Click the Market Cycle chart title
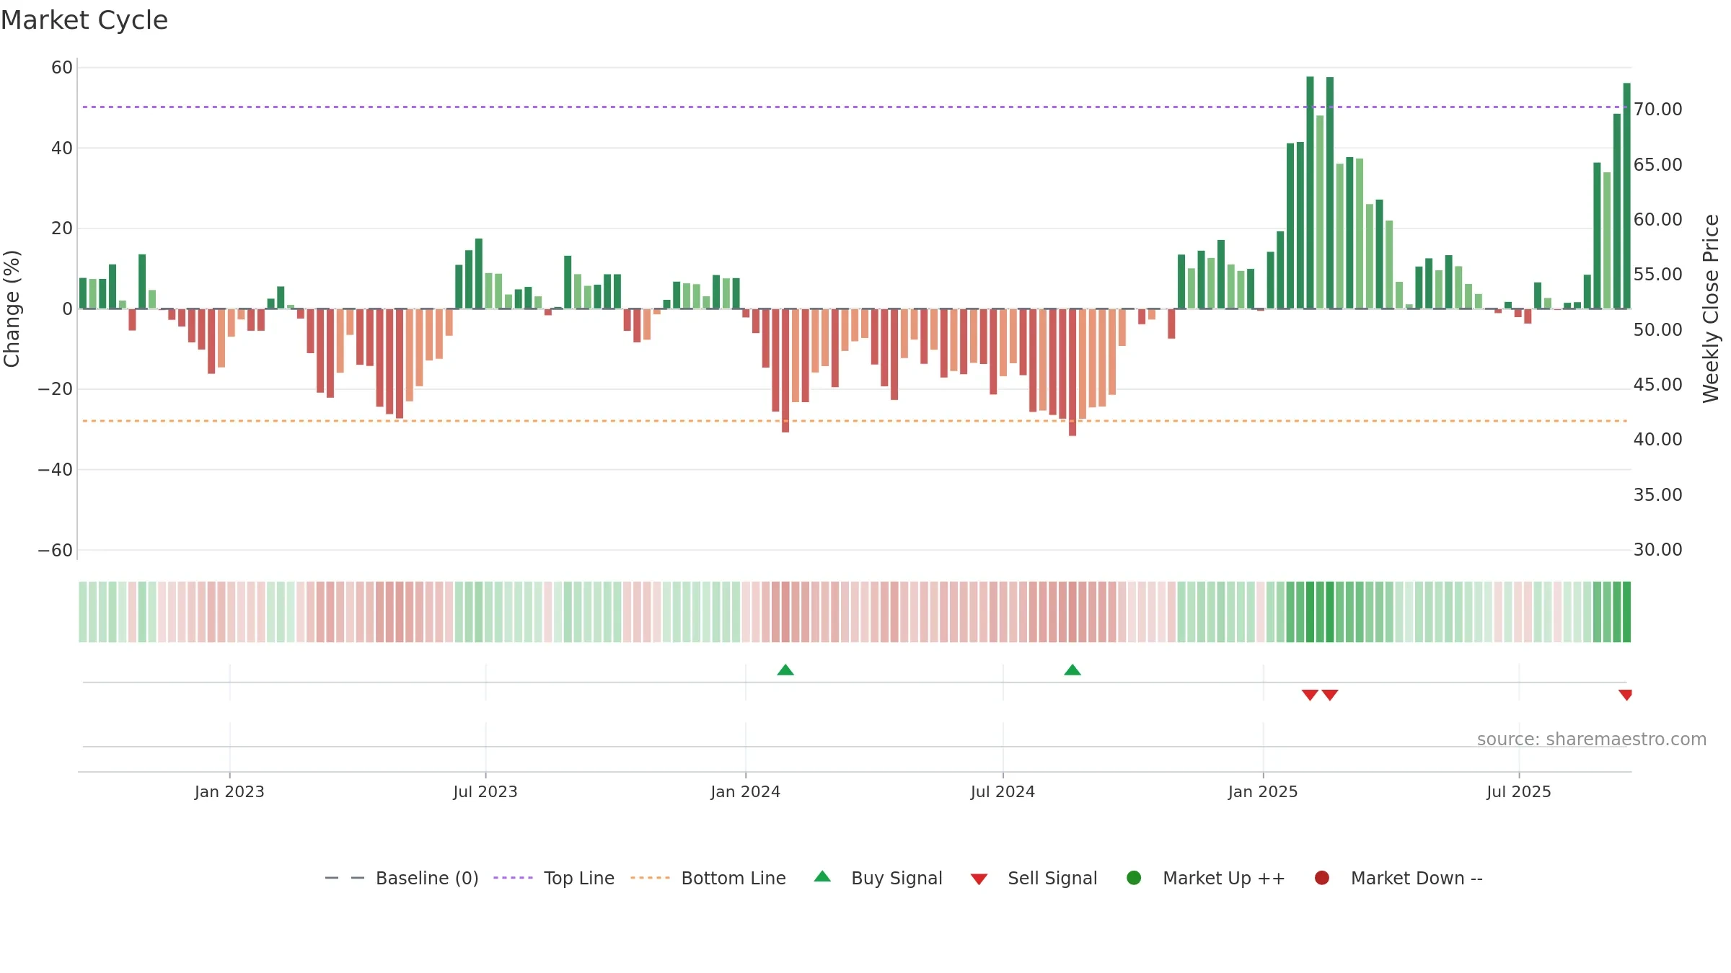The width and height of the screenshot is (1731, 973). click(84, 20)
